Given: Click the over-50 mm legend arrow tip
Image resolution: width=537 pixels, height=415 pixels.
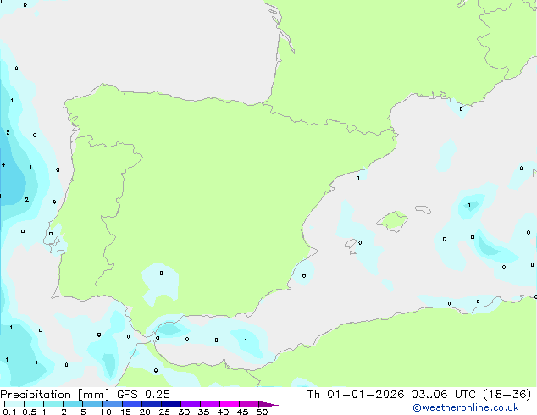Looking at the screenshot, I should pos(268,404).
